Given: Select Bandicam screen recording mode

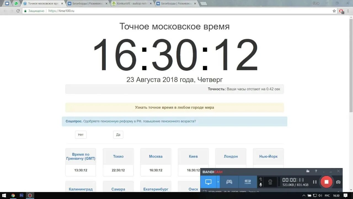Looking at the screenshot, I should pos(208,182).
